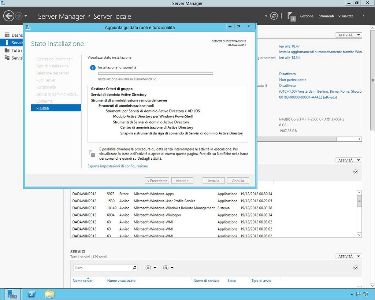Sort by Stato column header

click(231, 281)
